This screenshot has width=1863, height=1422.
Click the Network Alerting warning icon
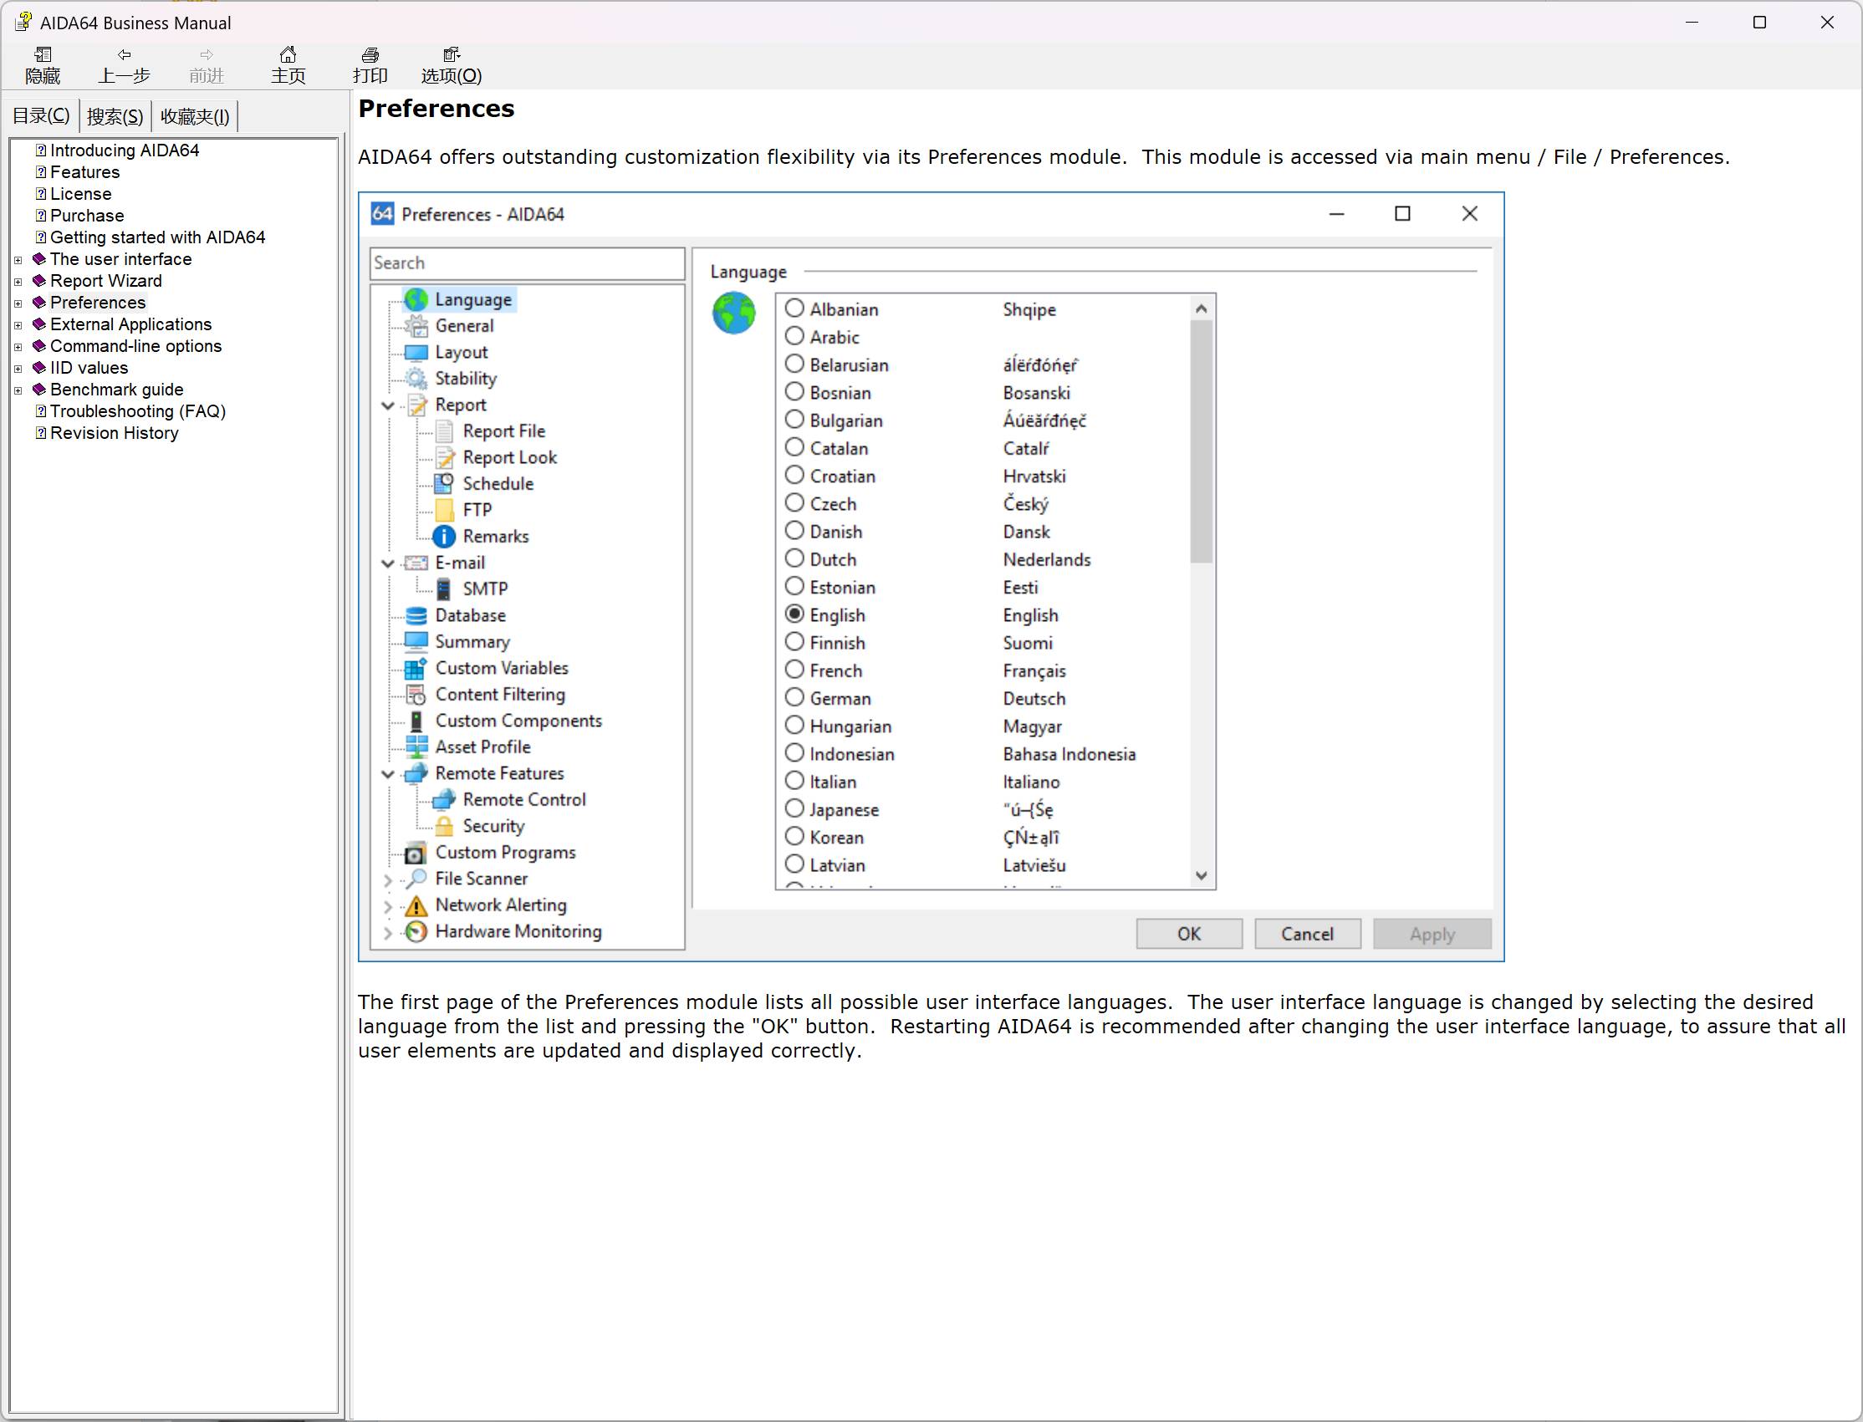point(416,905)
